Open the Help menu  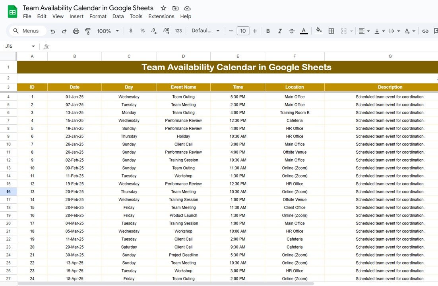pyautogui.click(x=186, y=16)
